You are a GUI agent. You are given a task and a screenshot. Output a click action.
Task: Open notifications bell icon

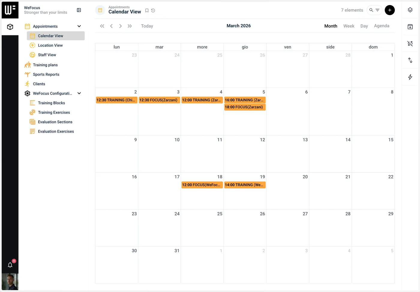(10, 265)
